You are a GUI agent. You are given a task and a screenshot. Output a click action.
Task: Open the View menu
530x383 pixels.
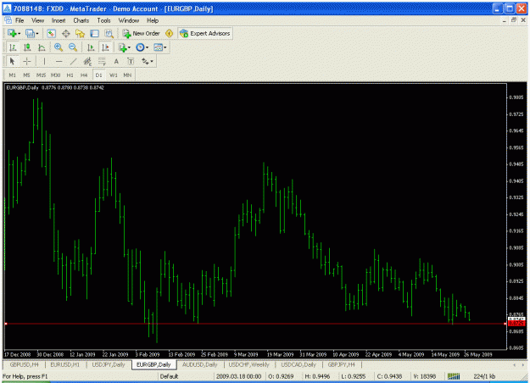click(38, 20)
